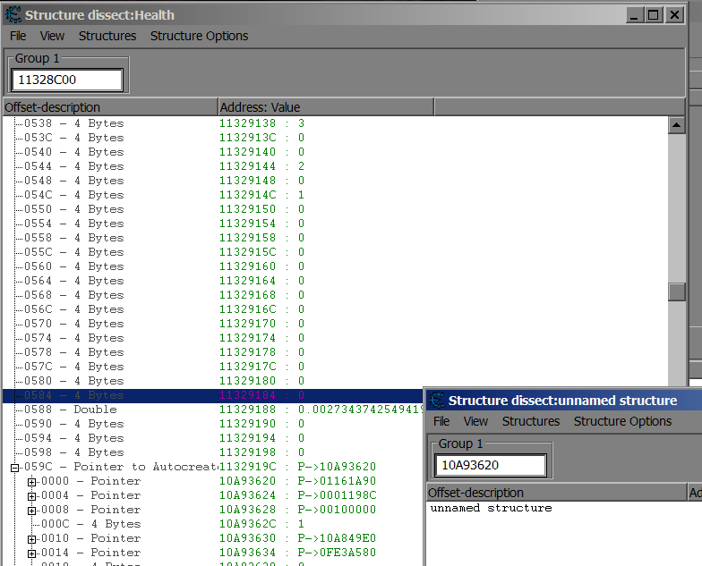This screenshot has width=702, height=566.
Task: Expand the 0010 Pointer child node
Action: click(31, 538)
